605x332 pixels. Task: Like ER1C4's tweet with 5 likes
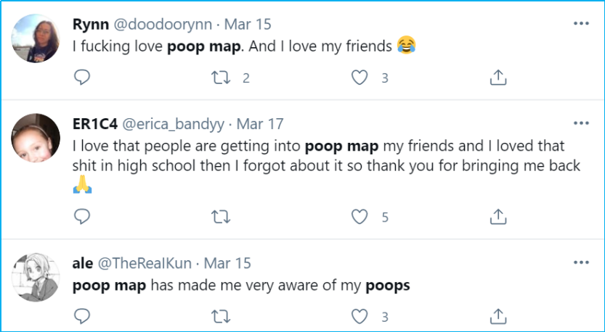pyautogui.click(x=360, y=216)
